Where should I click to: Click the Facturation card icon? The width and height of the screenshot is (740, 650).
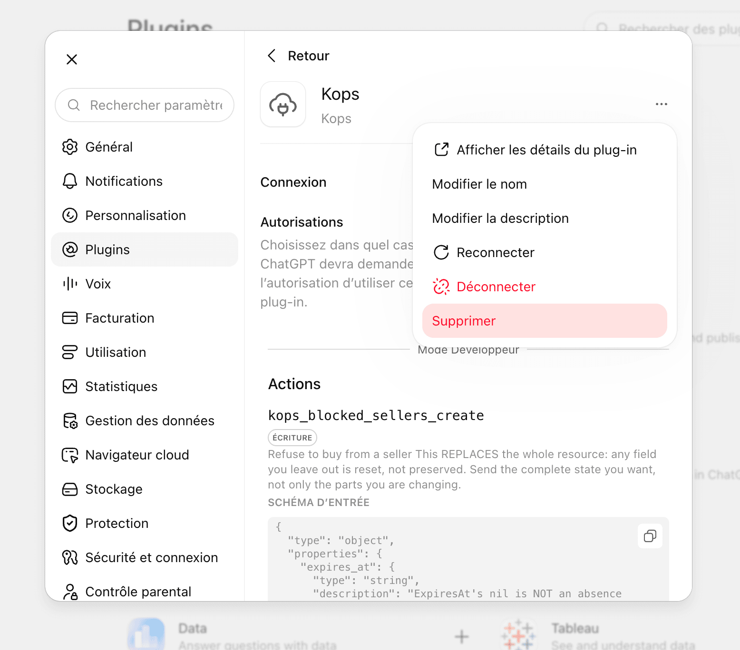click(x=70, y=318)
